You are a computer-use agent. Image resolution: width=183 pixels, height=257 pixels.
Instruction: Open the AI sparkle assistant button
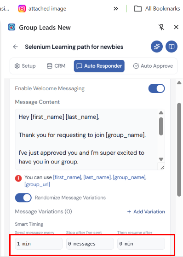(x=157, y=47)
